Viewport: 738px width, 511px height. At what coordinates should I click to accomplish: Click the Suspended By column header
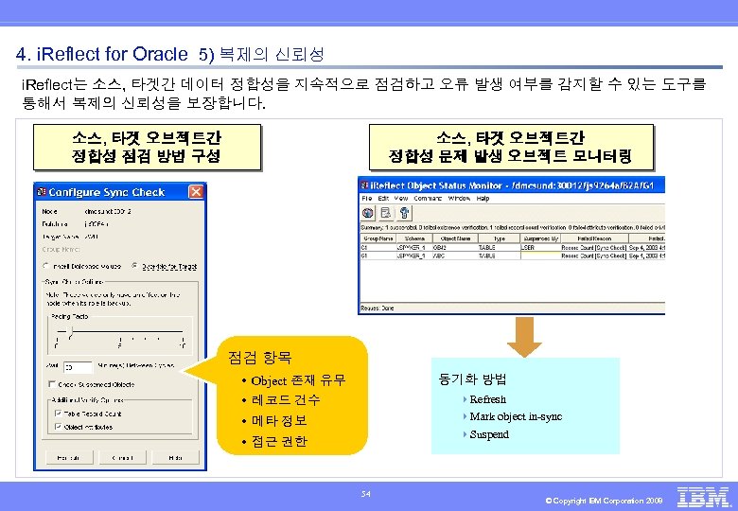(541, 238)
